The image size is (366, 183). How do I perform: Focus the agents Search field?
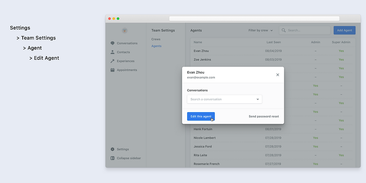[304, 30]
